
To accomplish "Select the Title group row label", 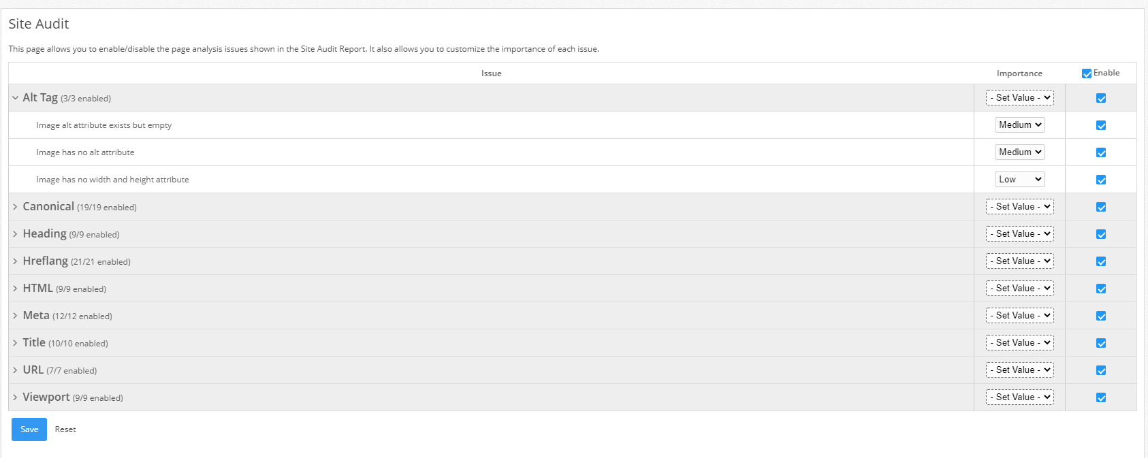I will [x=34, y=343].
